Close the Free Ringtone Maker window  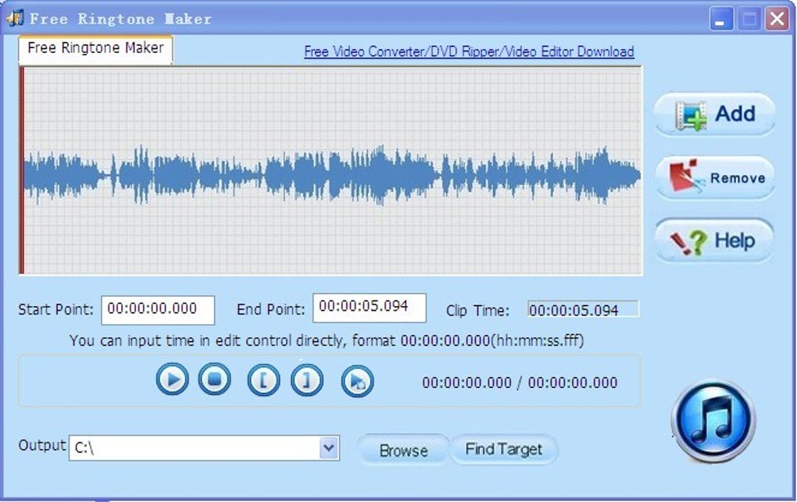coord(777,20)
